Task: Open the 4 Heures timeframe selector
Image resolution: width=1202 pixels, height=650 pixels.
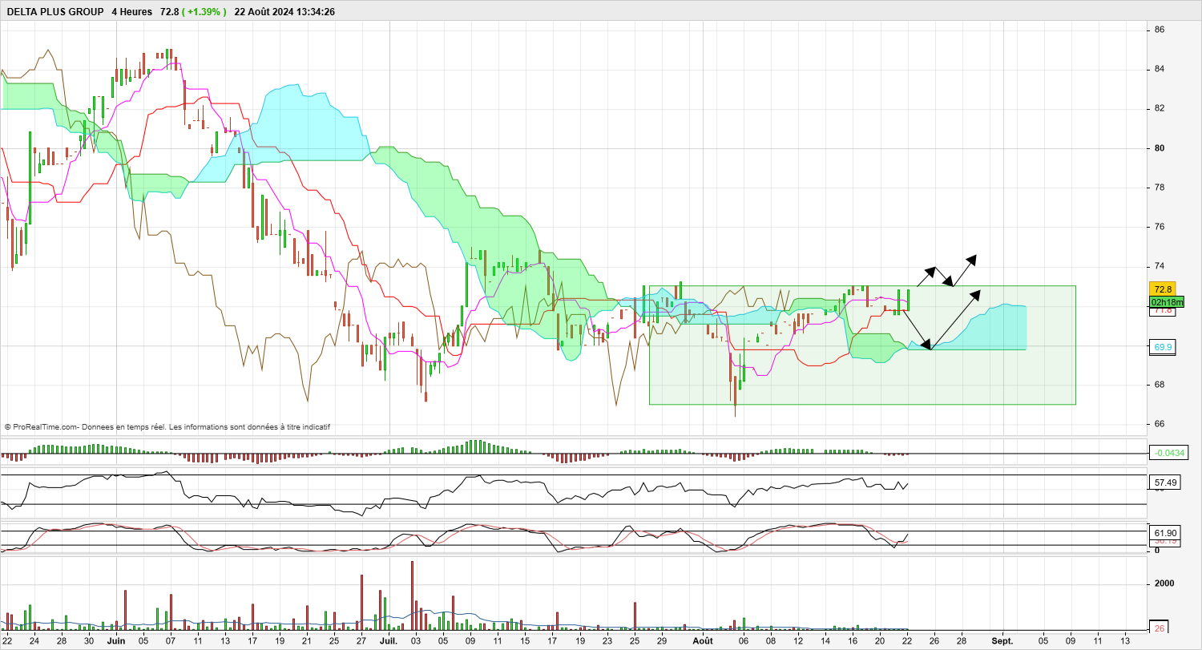Action: click(x=132, y=12)
